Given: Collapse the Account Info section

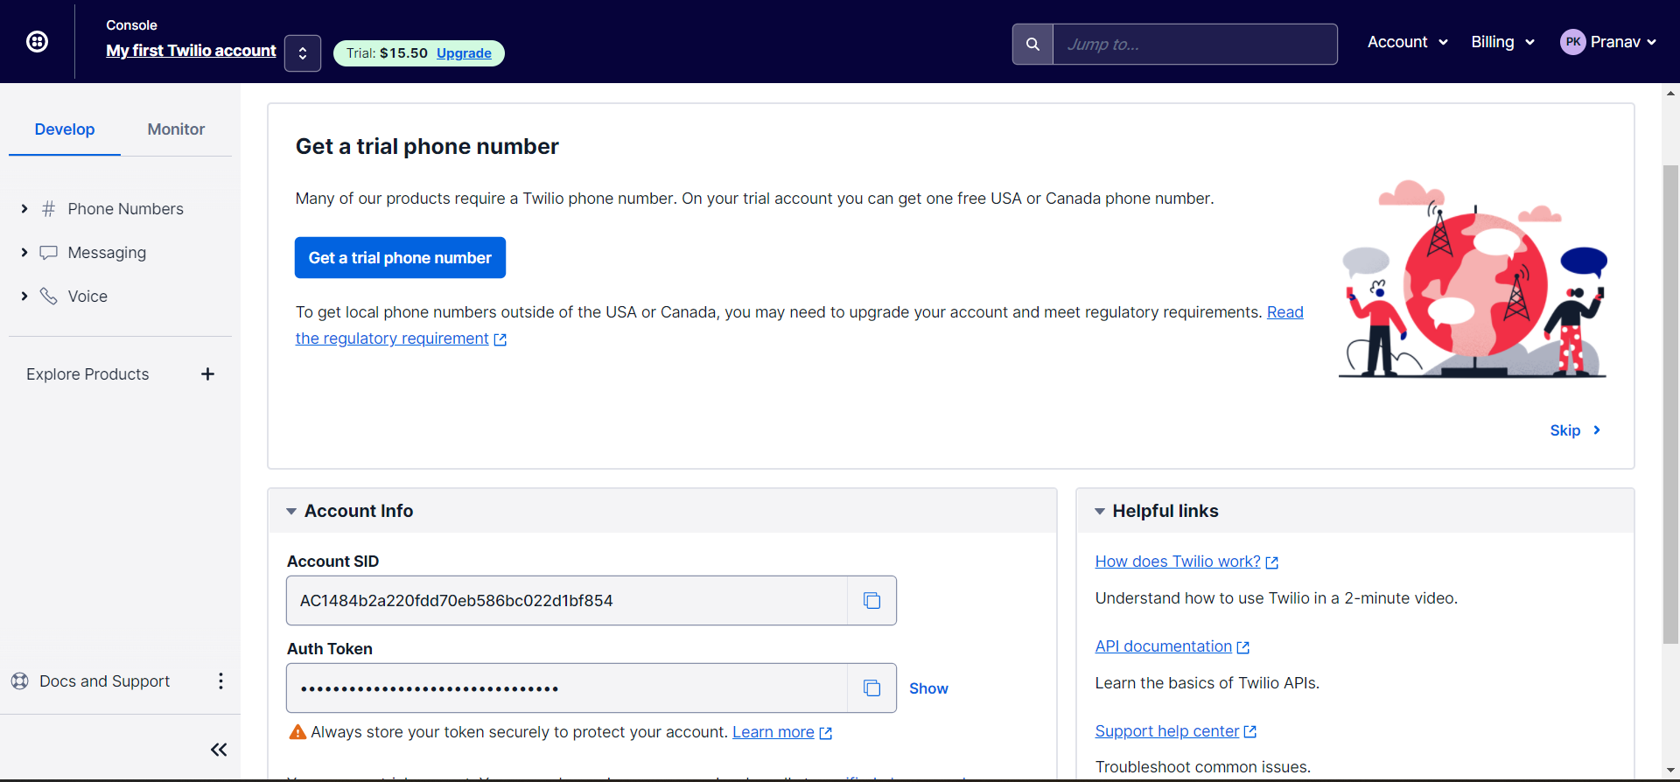Looking at the screenshot, I should [291, 512].
